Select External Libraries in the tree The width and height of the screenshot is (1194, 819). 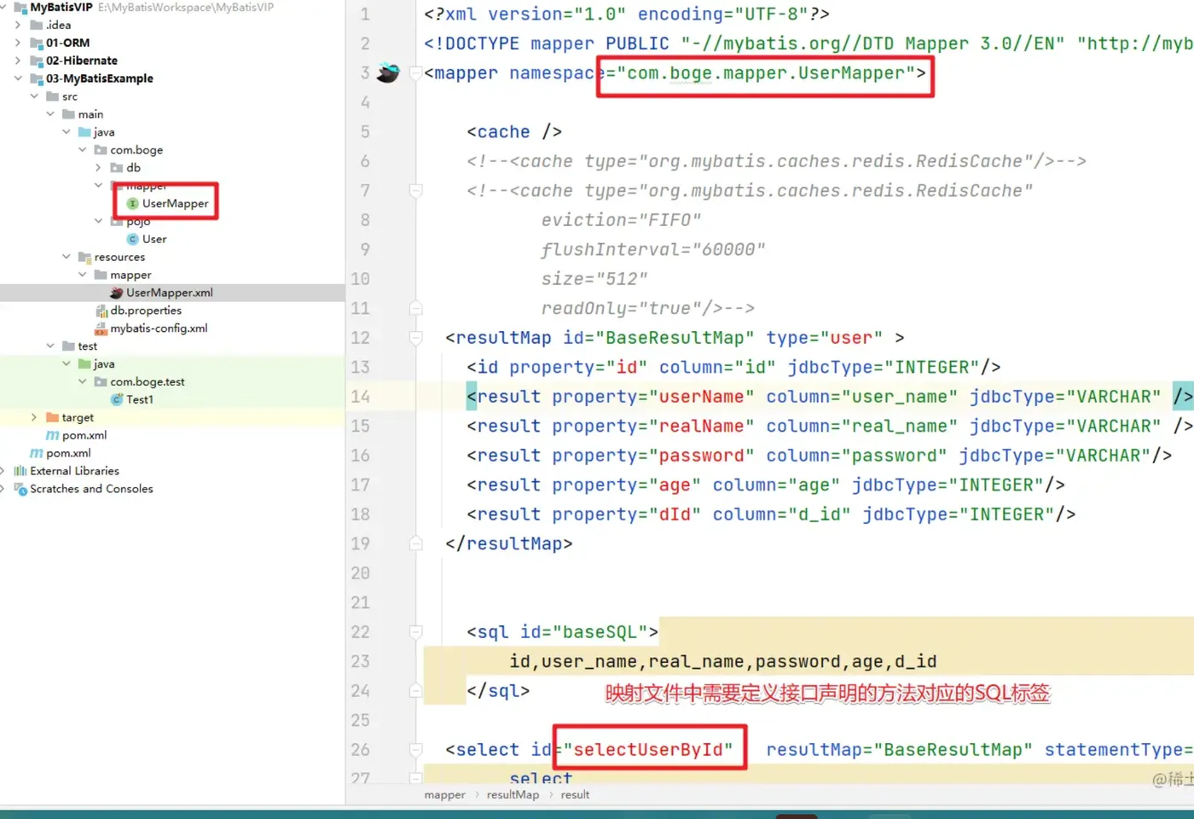tap(74, 472)
